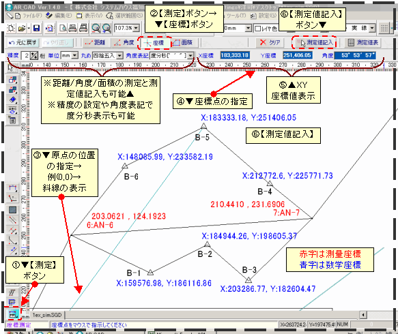Open the 107.3% zoom level dropdown

point(137,28)
